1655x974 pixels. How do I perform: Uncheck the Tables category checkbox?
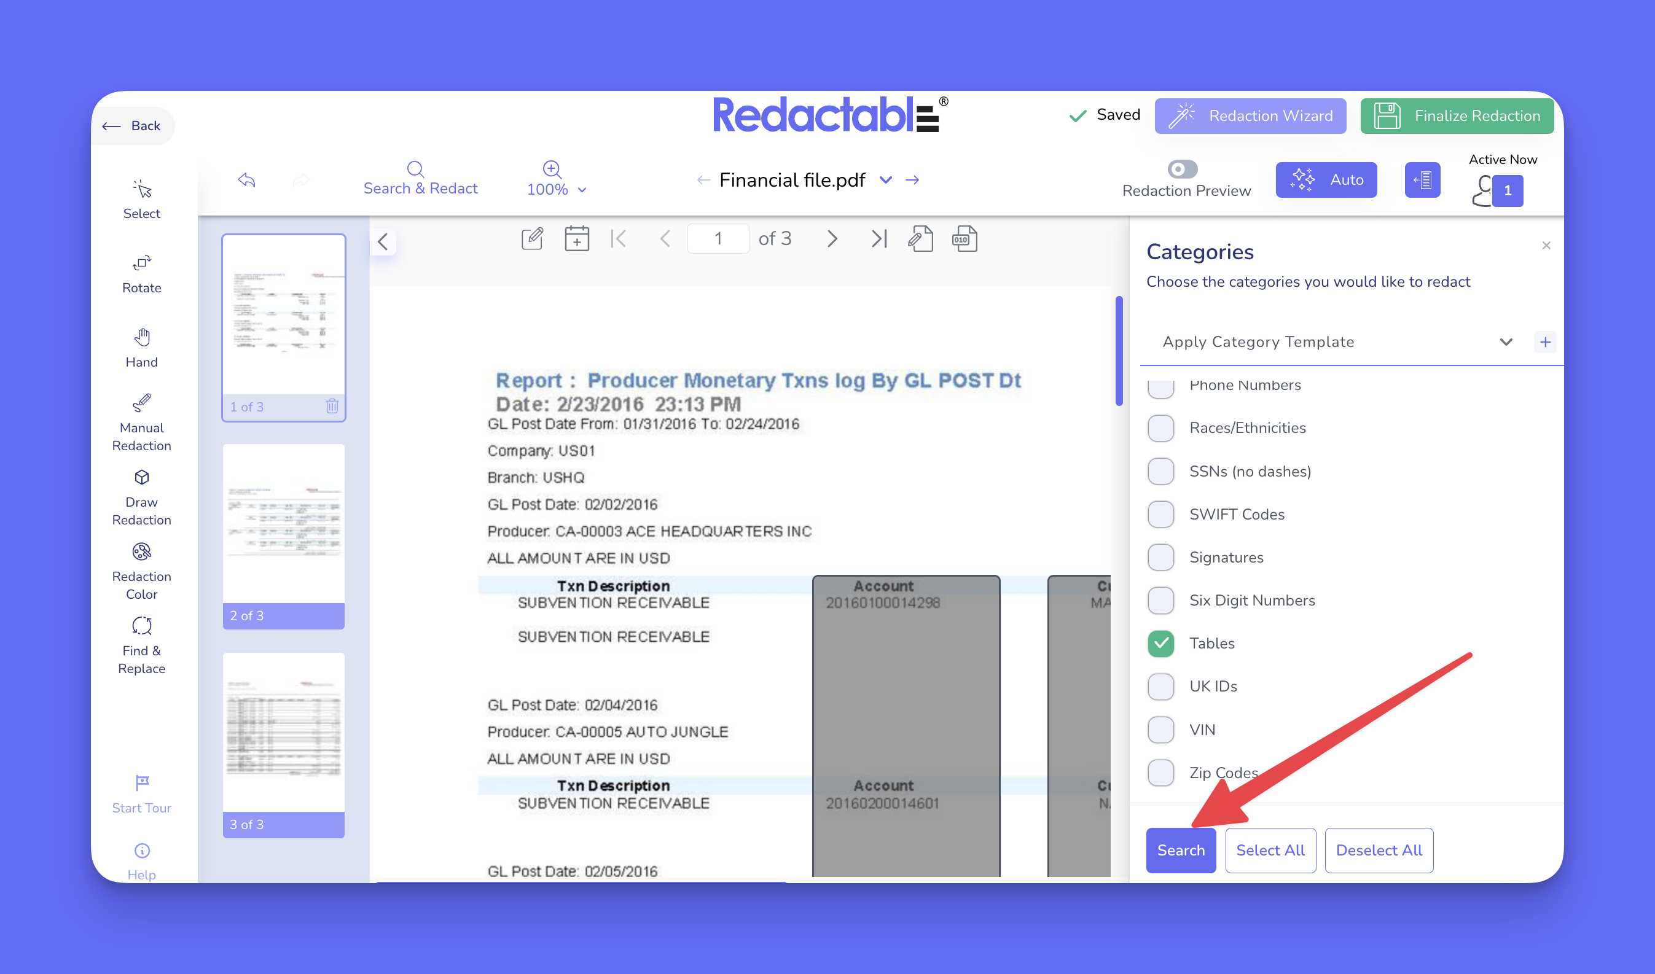tap(1160, 643)
